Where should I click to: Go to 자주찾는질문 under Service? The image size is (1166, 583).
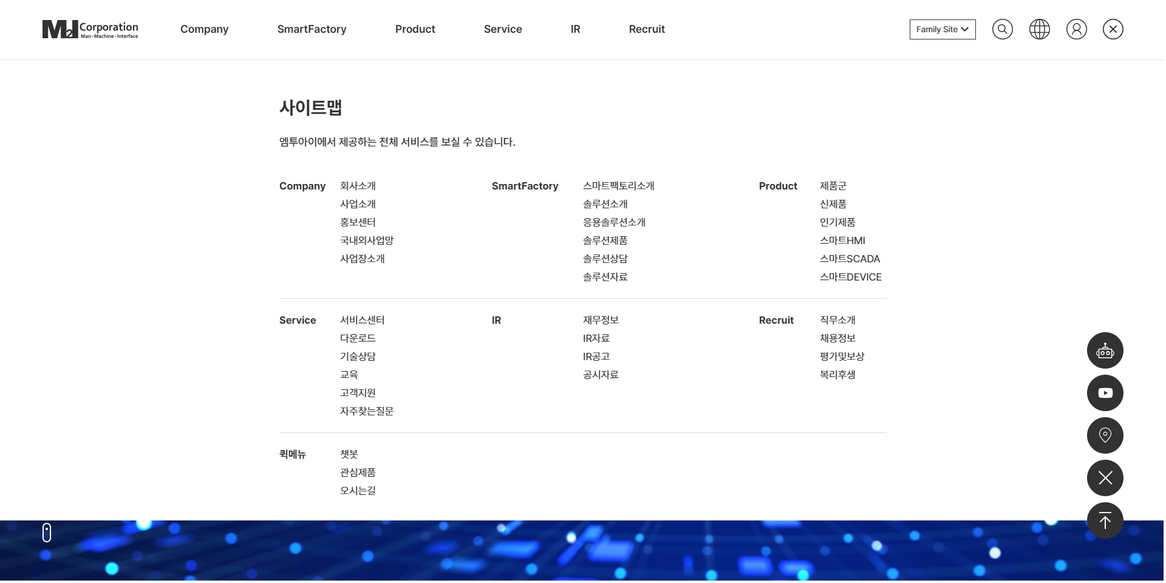click(367, 411)
